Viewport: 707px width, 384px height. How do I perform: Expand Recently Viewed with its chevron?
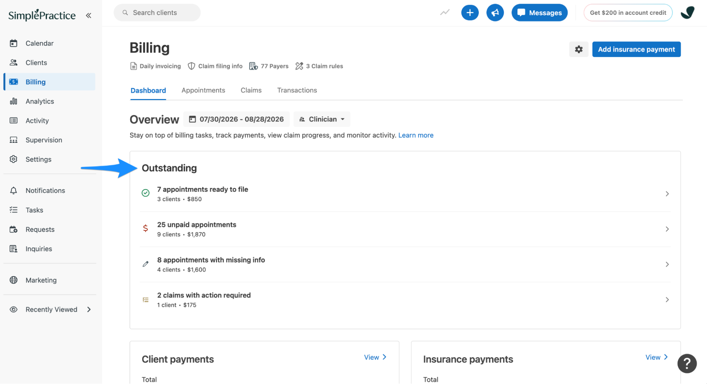coord(89,309)
